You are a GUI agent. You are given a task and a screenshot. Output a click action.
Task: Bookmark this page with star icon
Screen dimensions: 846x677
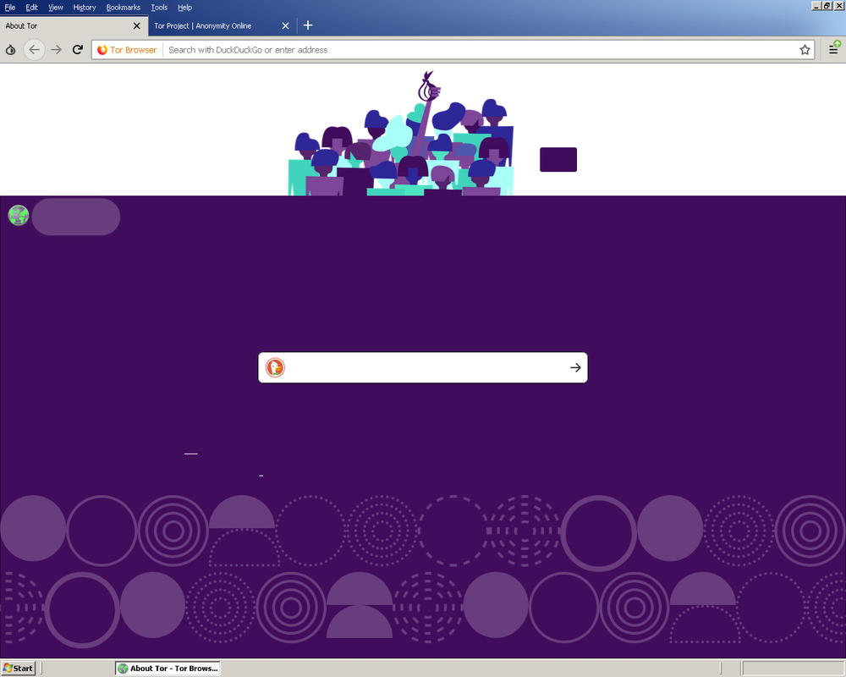pos(805,50)
